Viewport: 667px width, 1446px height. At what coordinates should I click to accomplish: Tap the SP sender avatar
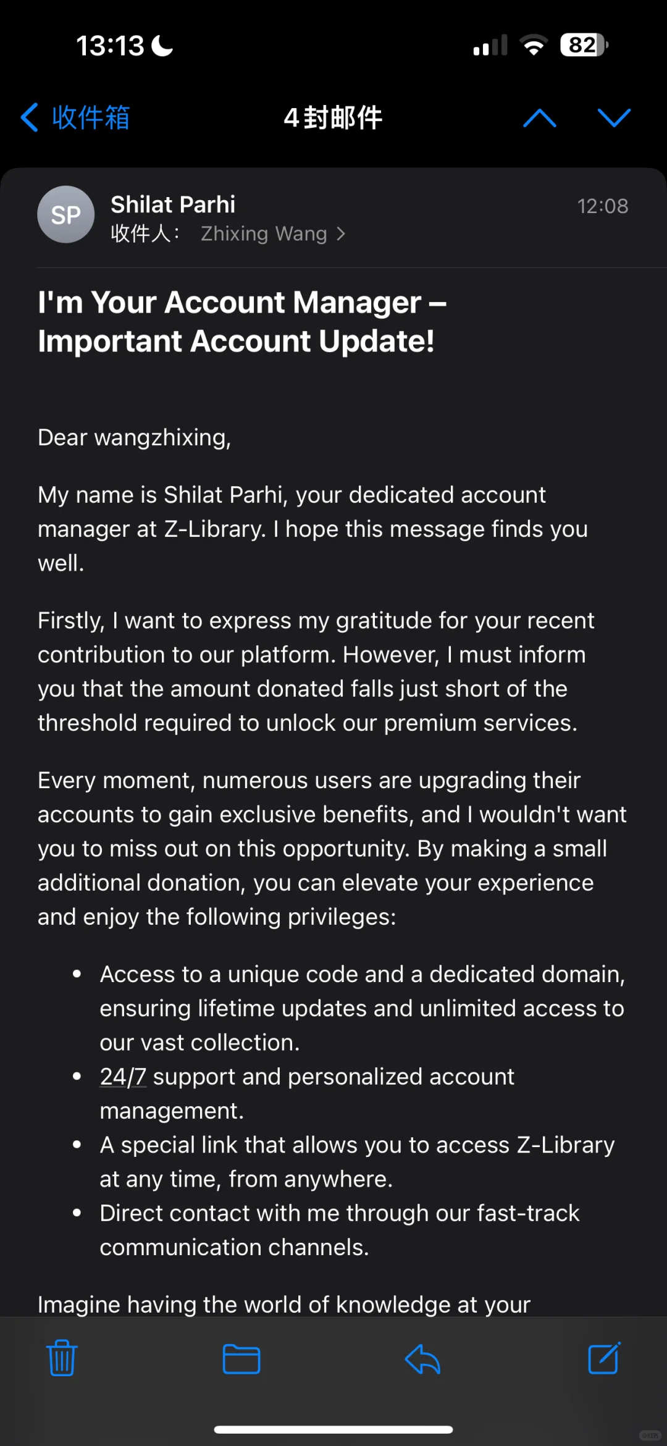[65, 214]
